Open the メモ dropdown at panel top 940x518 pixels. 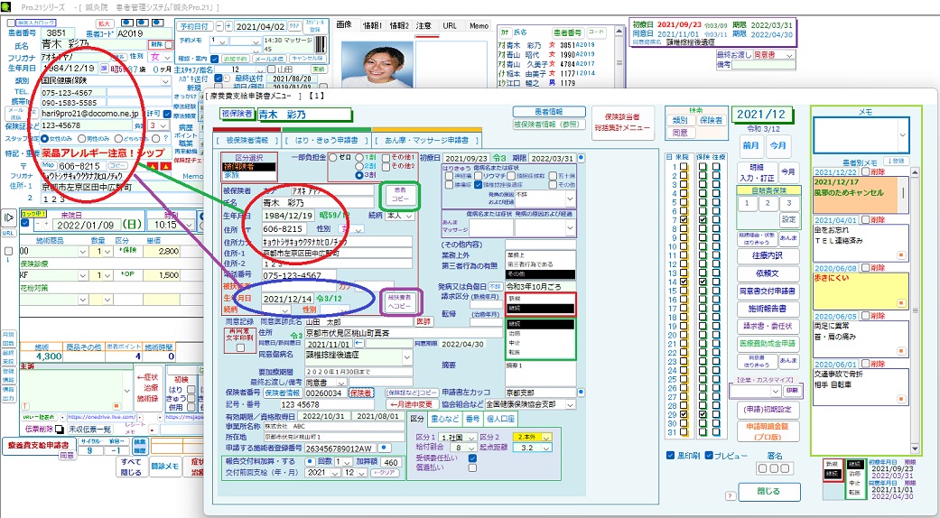902,136
